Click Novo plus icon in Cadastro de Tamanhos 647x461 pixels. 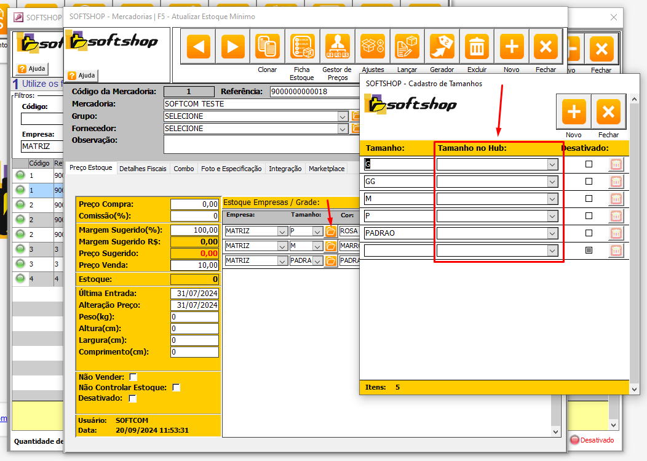[573, 112]
